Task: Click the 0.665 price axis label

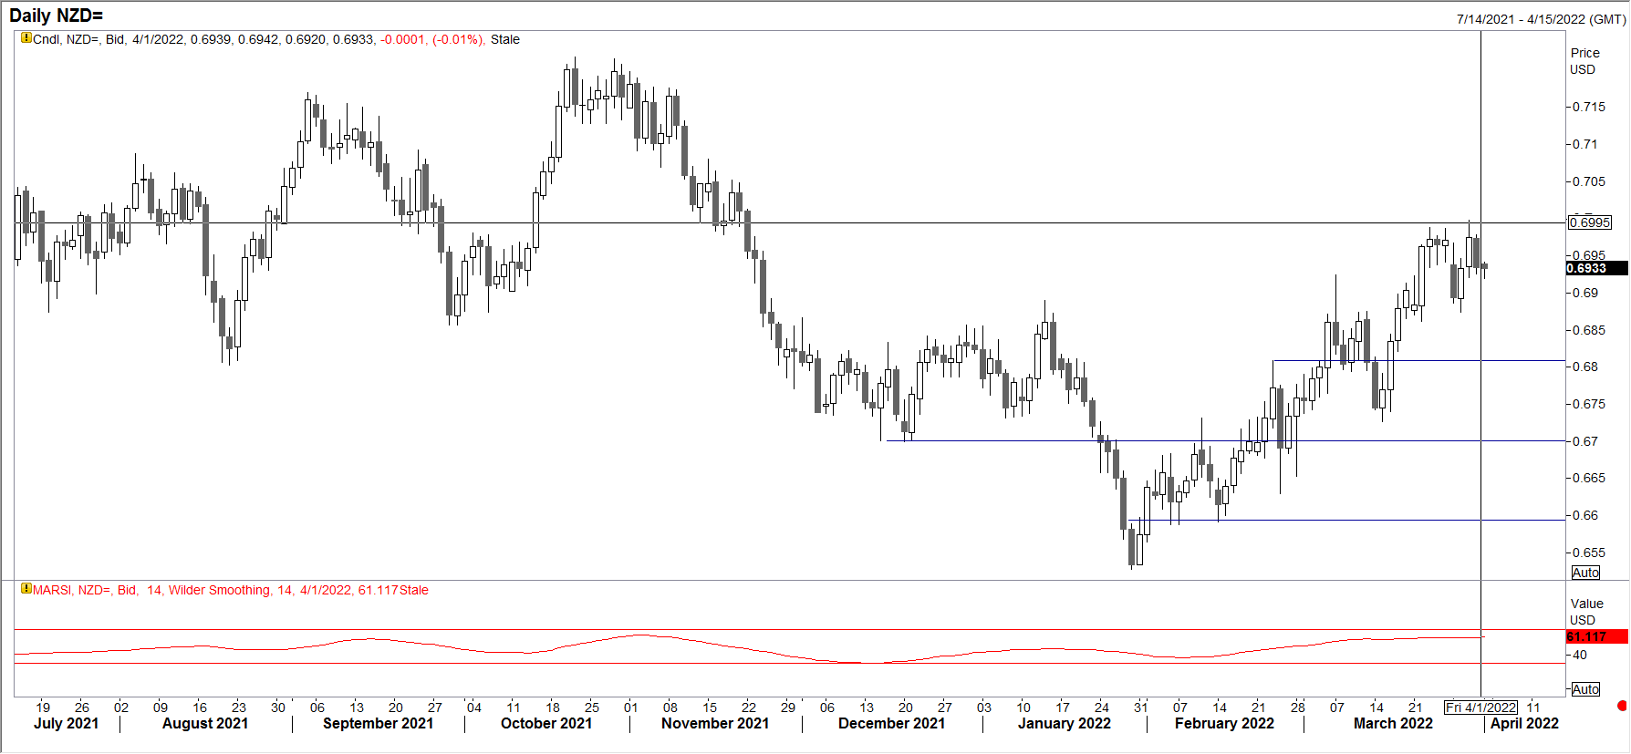Action: click(1589, 478)
